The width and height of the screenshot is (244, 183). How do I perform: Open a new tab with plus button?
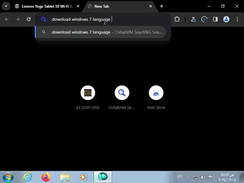click(x=162, y=6)
